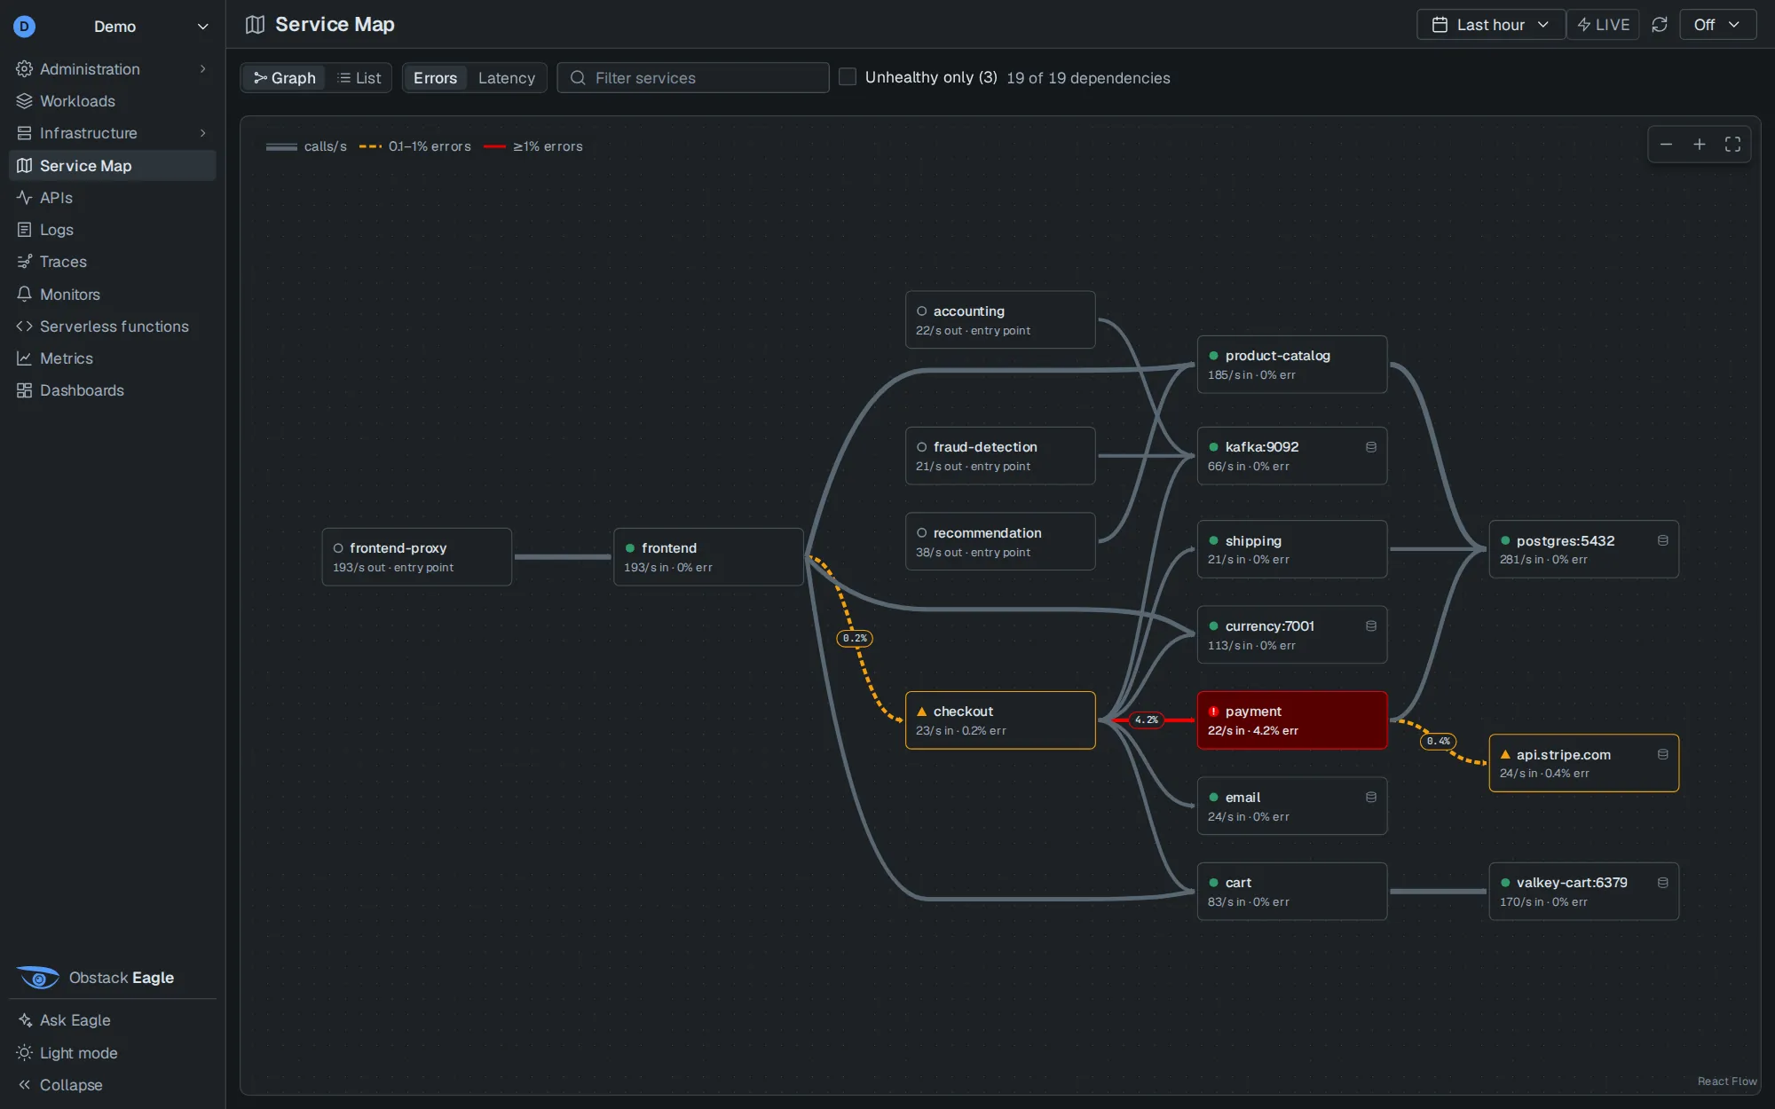Open Ask Eagle assistant

point(112,1020)
